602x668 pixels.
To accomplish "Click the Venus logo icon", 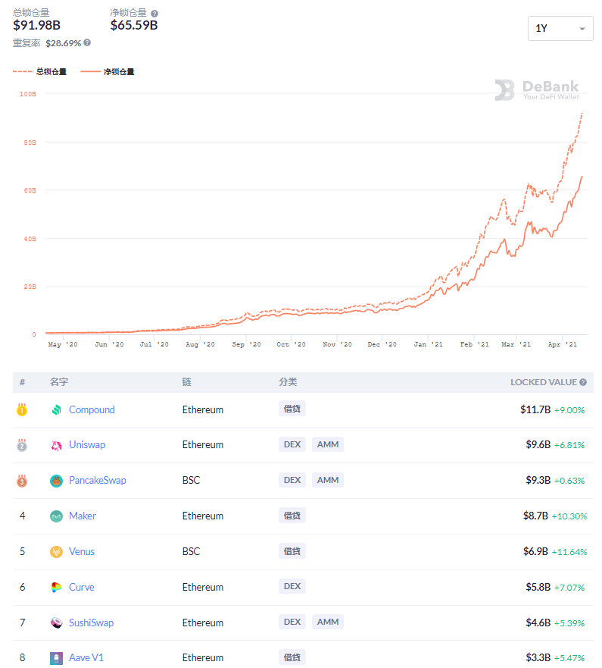I will tap(56, 552).
